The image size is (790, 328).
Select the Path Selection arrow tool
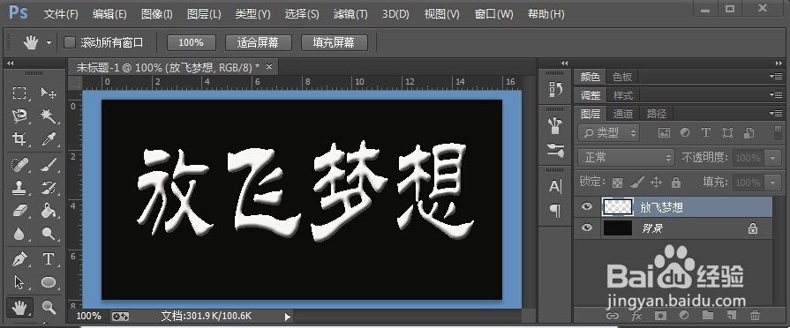[x=19, y=282]
